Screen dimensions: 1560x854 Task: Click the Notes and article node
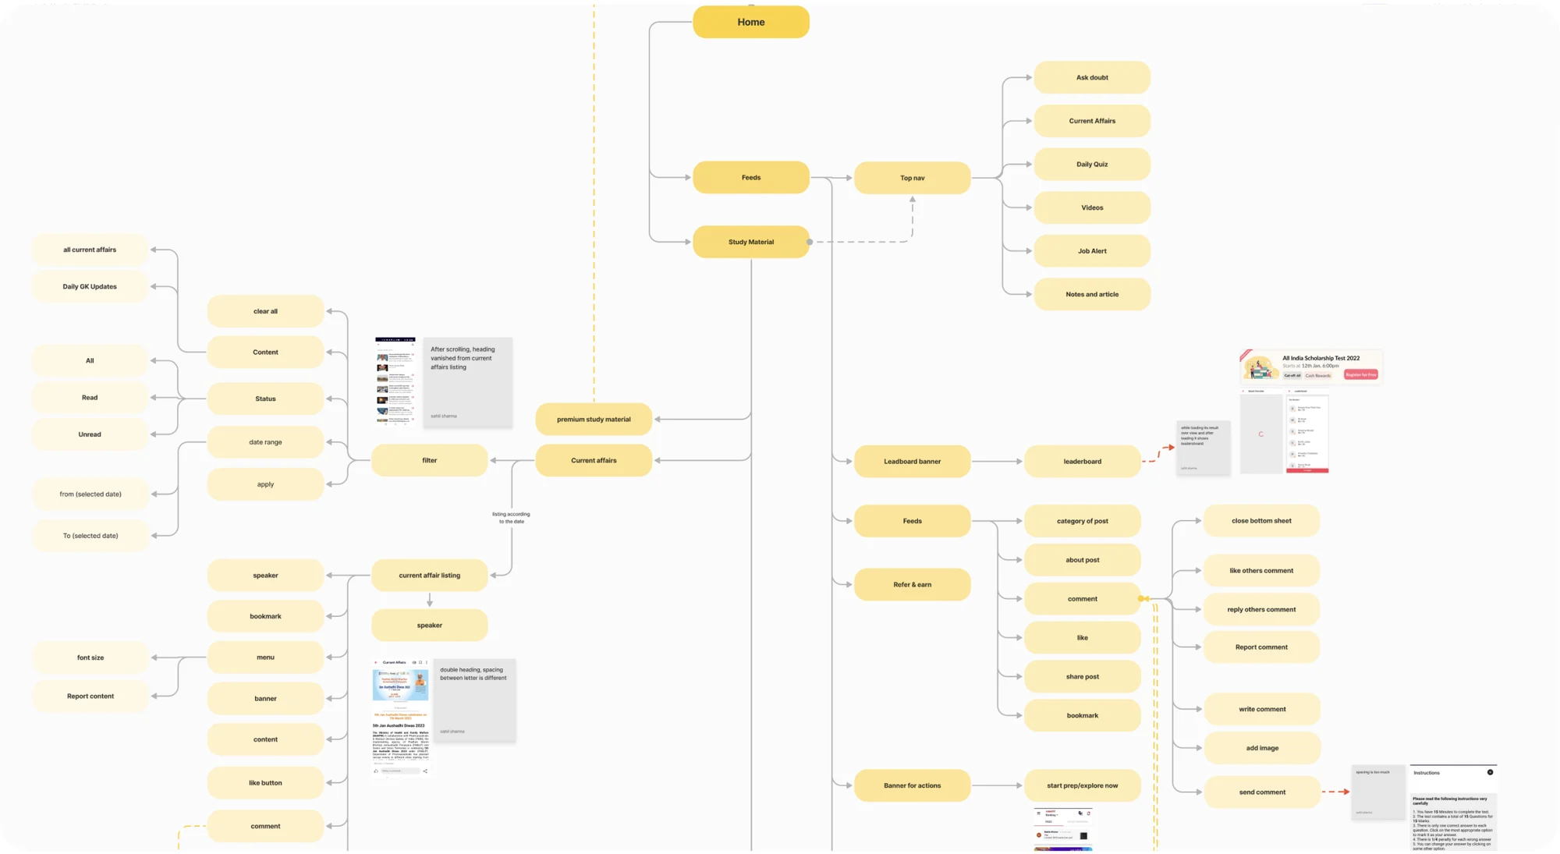click(x=1091, y=294)
